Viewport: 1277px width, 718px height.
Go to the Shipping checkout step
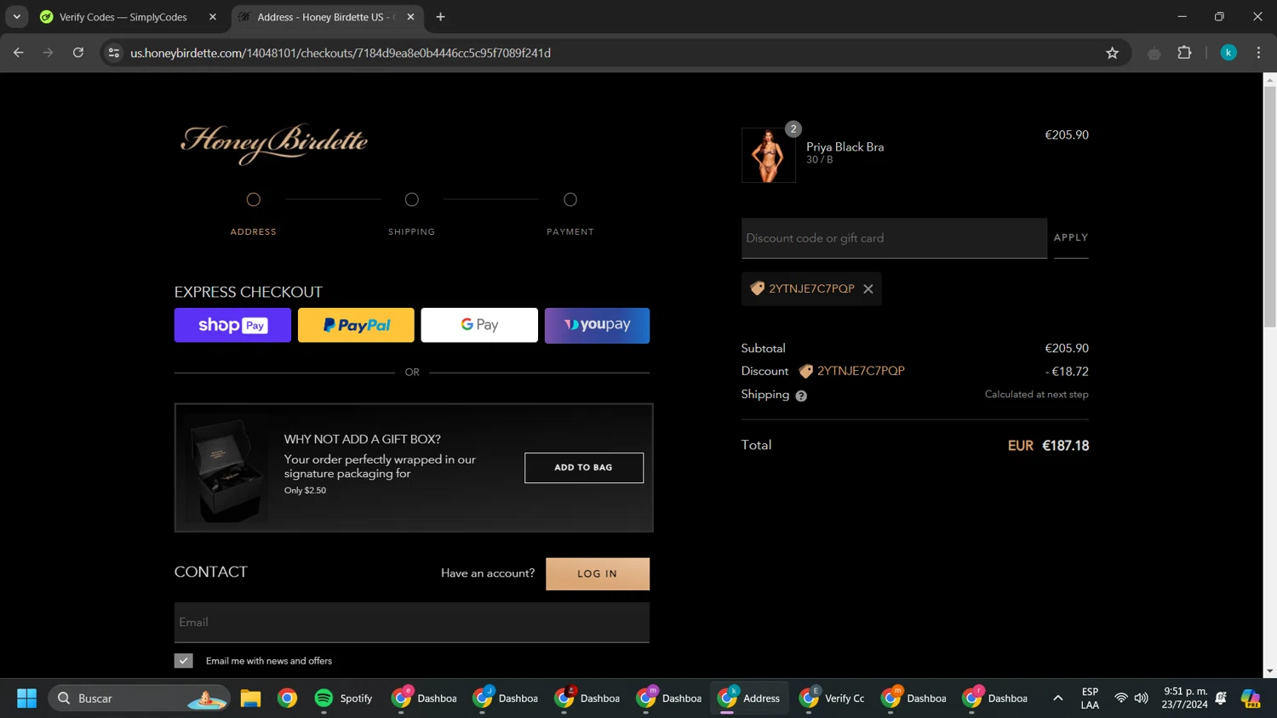(x=412, y=214)
